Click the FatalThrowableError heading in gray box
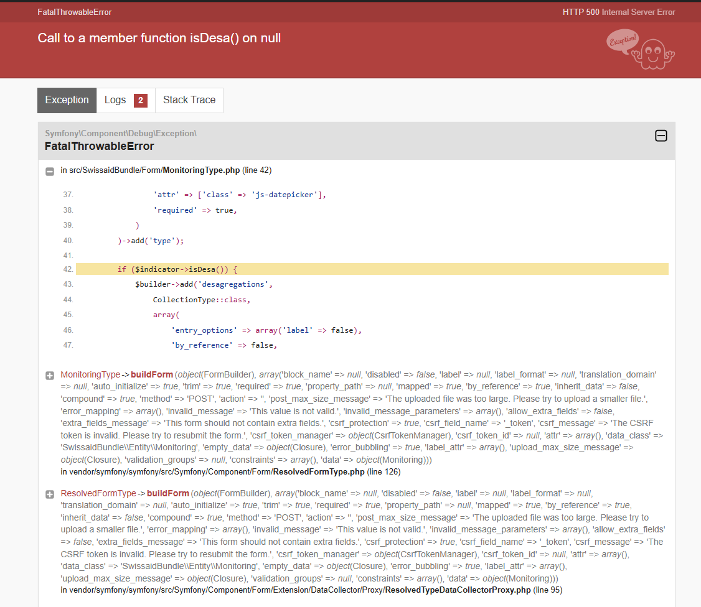Viewport: 701px width, 607px height. (99, 146)
